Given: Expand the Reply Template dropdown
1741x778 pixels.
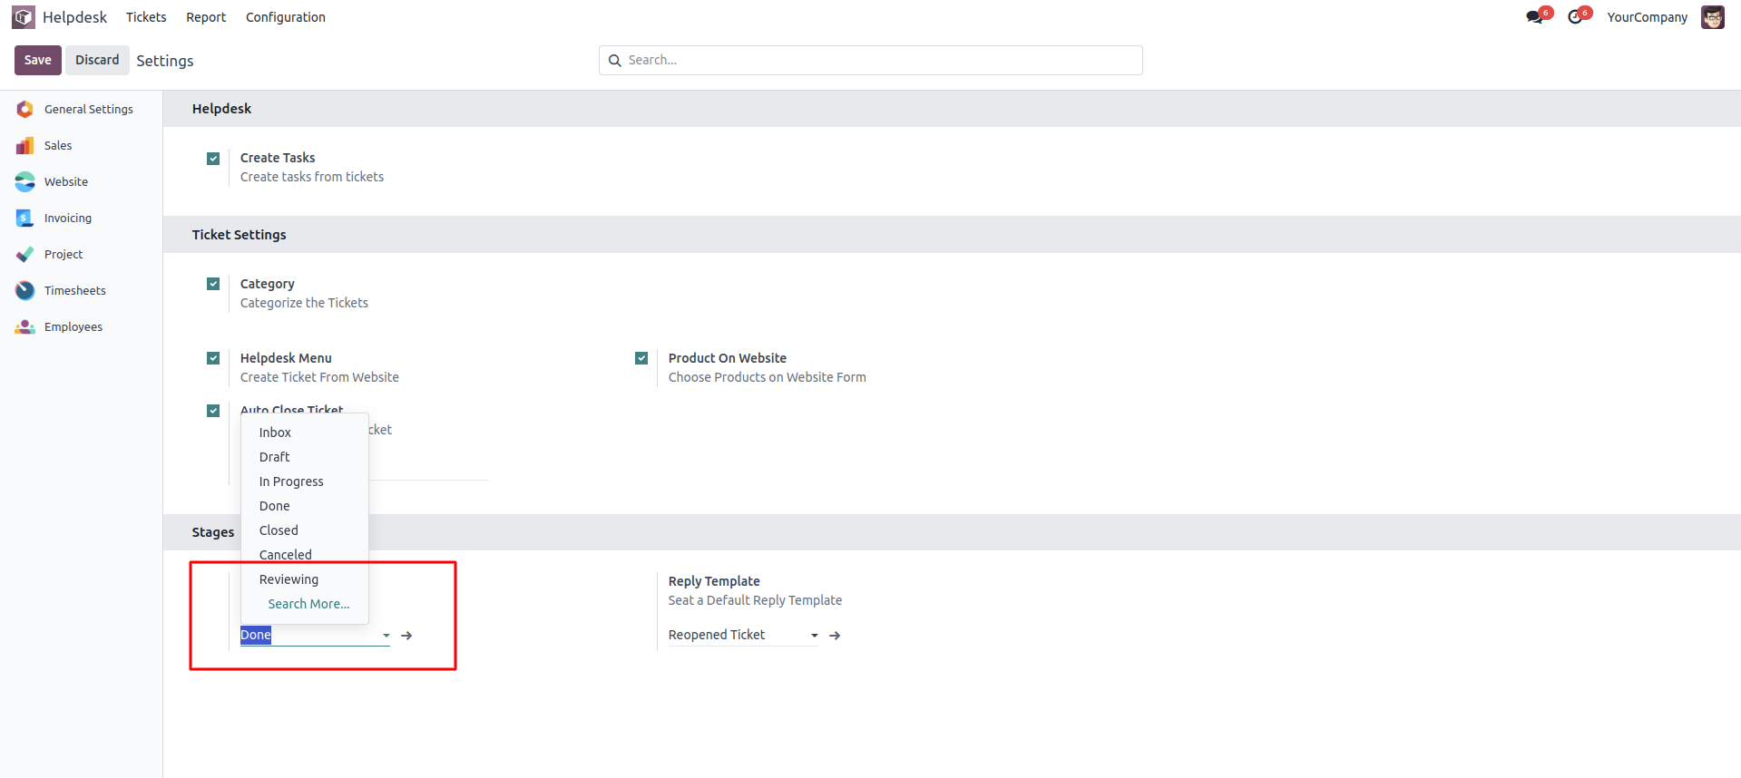Looking at the screenshot, I should [814, 636].
